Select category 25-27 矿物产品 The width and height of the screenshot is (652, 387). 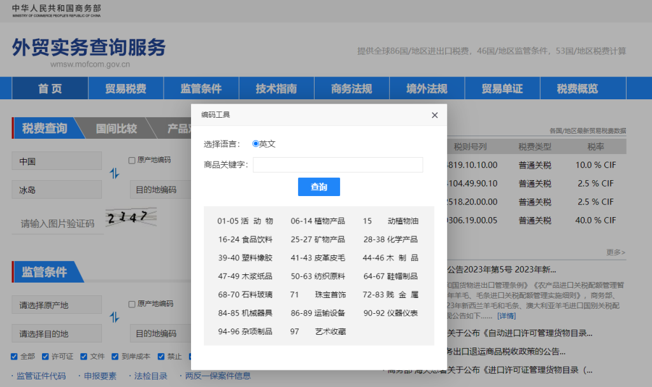pos(318,239)
